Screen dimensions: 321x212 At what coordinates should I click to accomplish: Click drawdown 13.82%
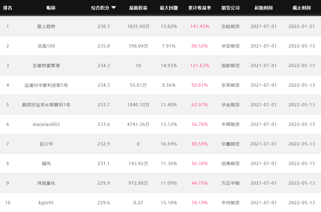169,26
